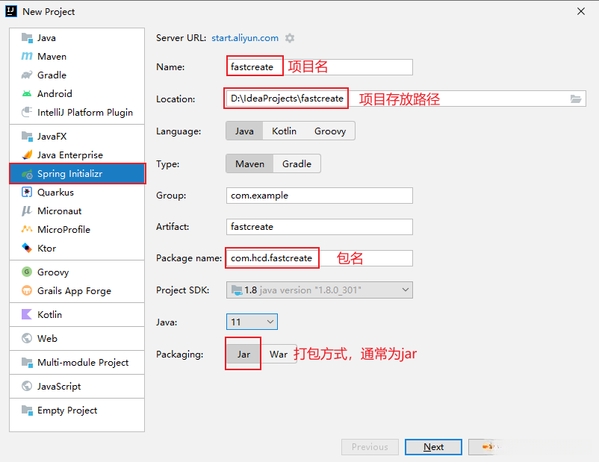Viewport: 599px width, 462px height.
Task: Click the Maven 'm' icon
Action: (27, 57)
